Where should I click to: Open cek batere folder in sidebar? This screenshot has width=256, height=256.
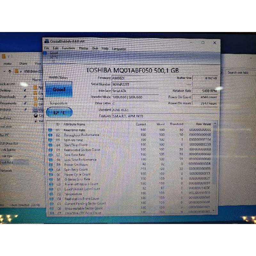pos(9,150)
